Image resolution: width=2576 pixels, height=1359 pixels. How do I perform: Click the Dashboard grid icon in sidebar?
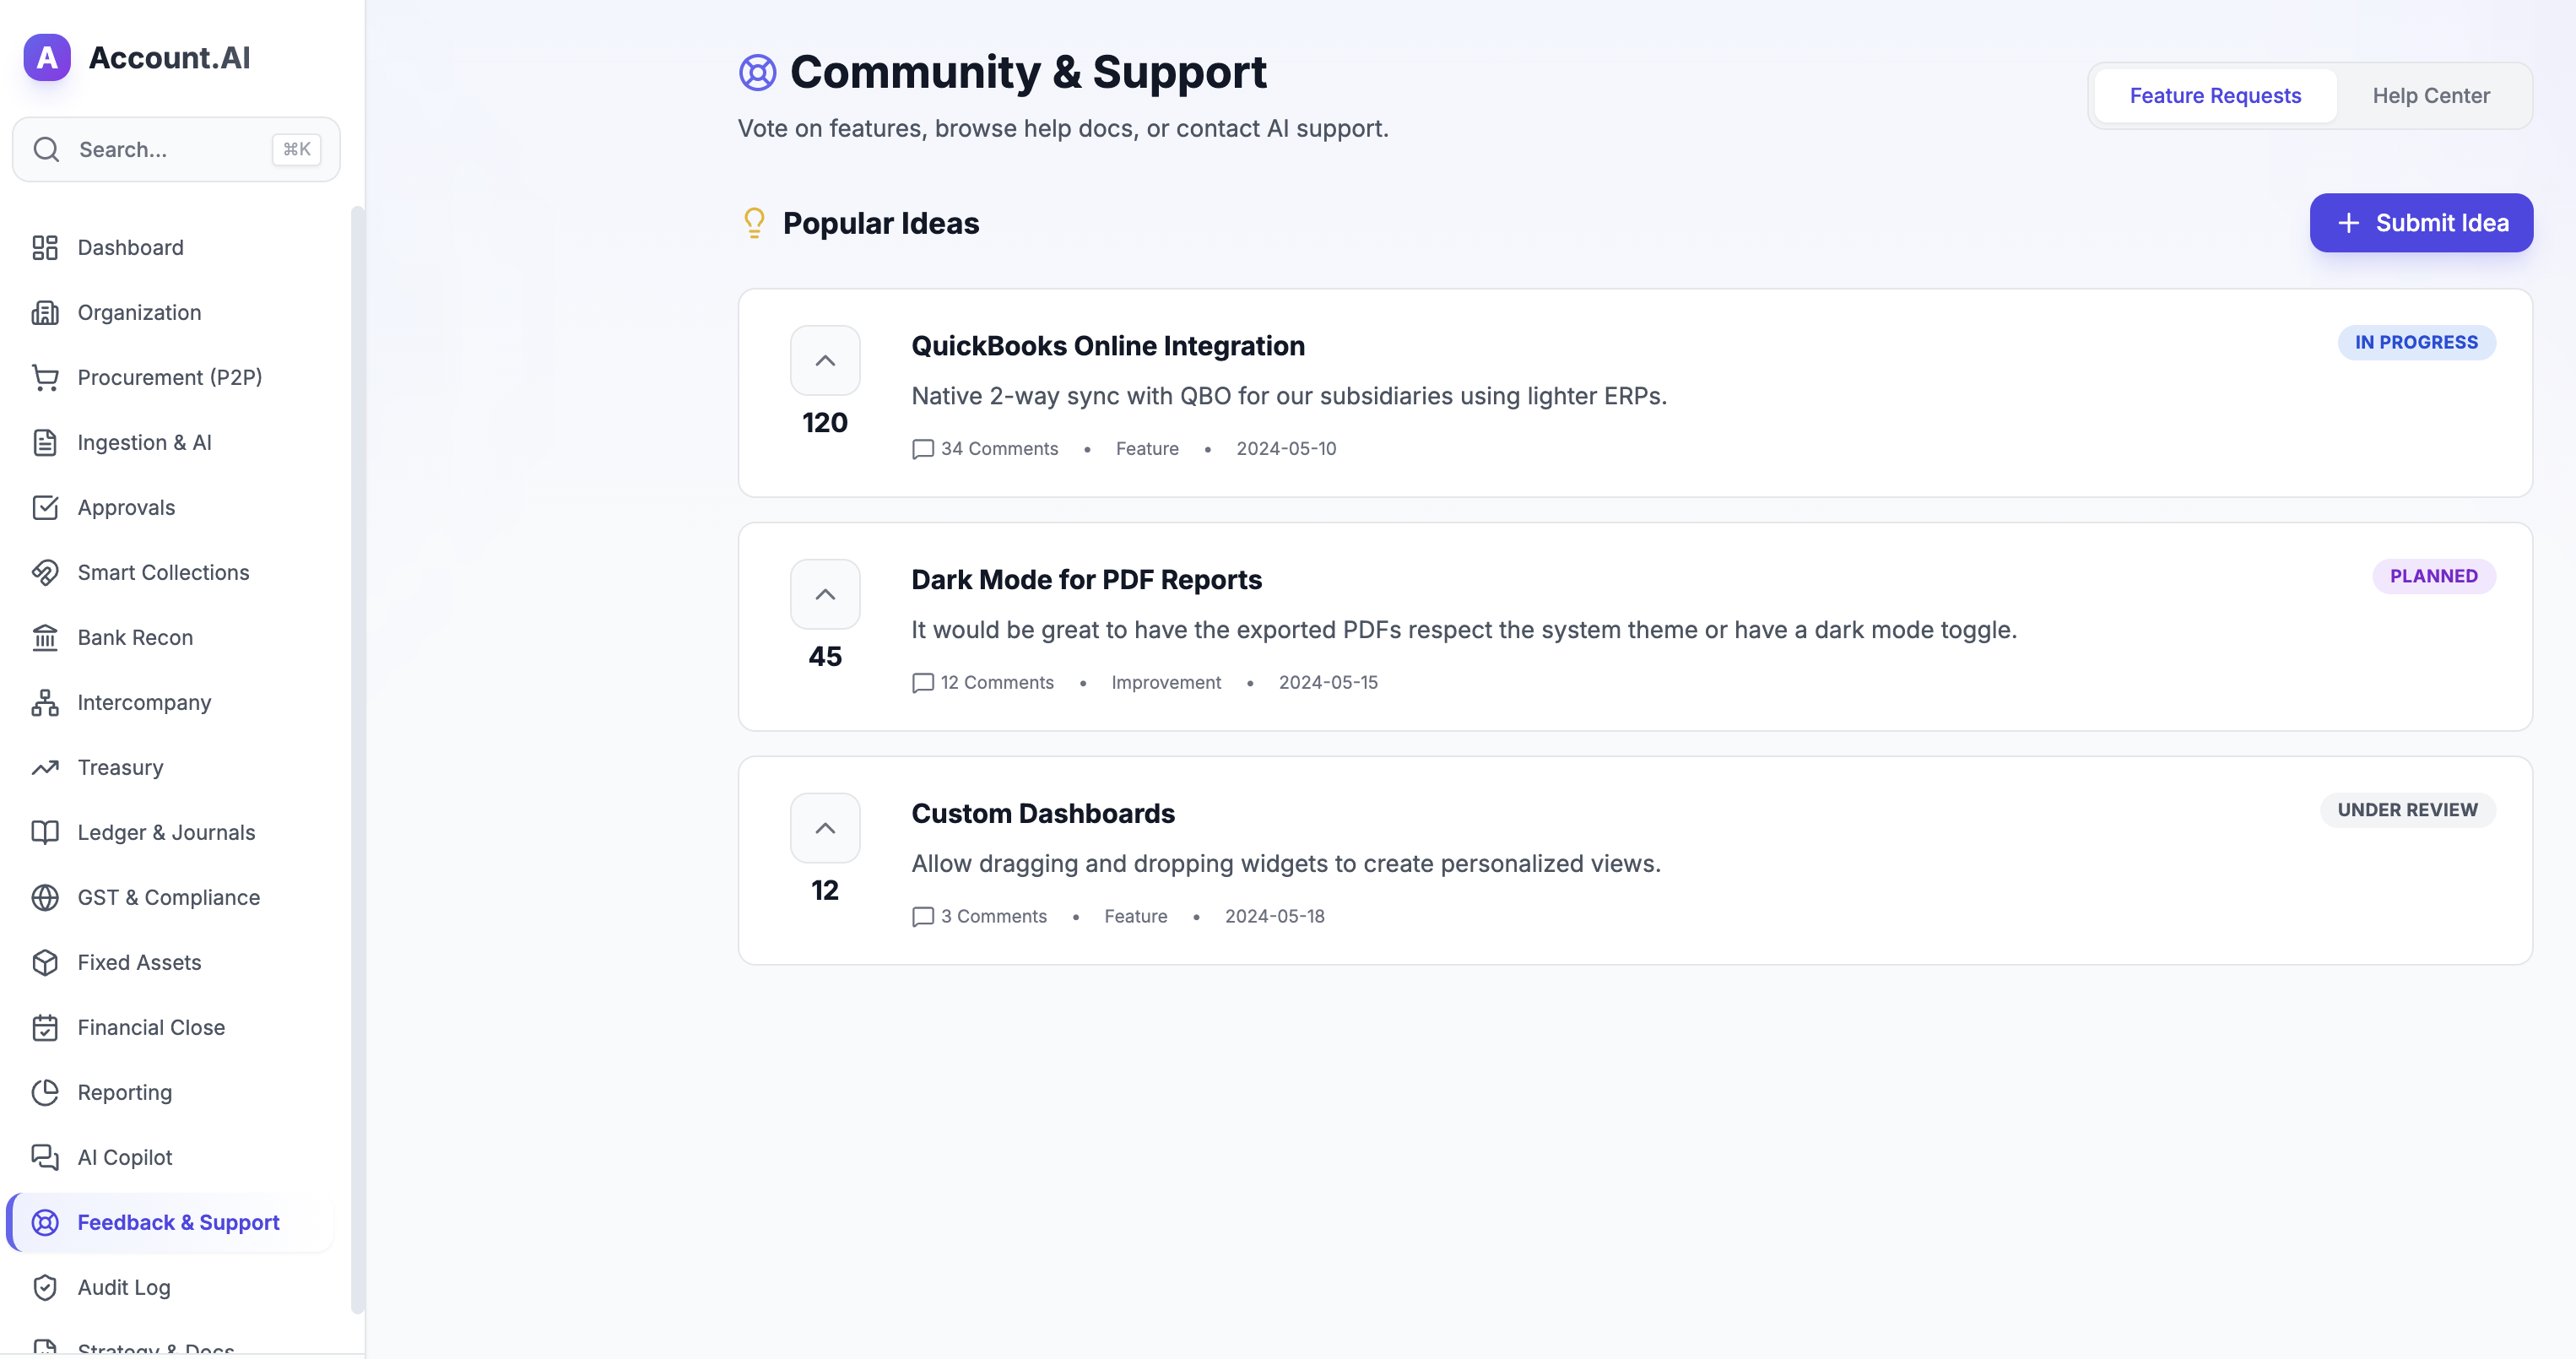[x=45, y=247]
